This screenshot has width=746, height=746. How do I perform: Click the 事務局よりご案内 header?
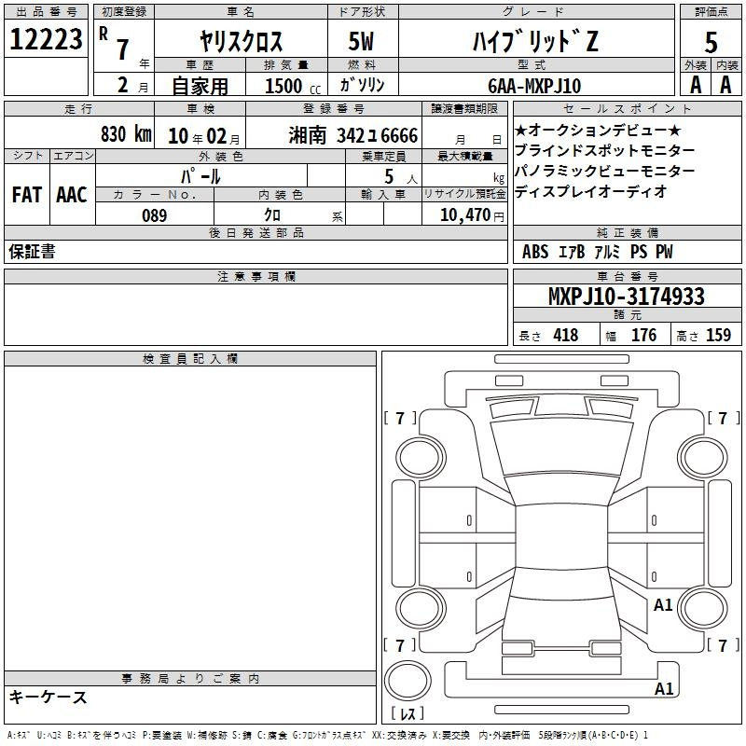(190, 679)
